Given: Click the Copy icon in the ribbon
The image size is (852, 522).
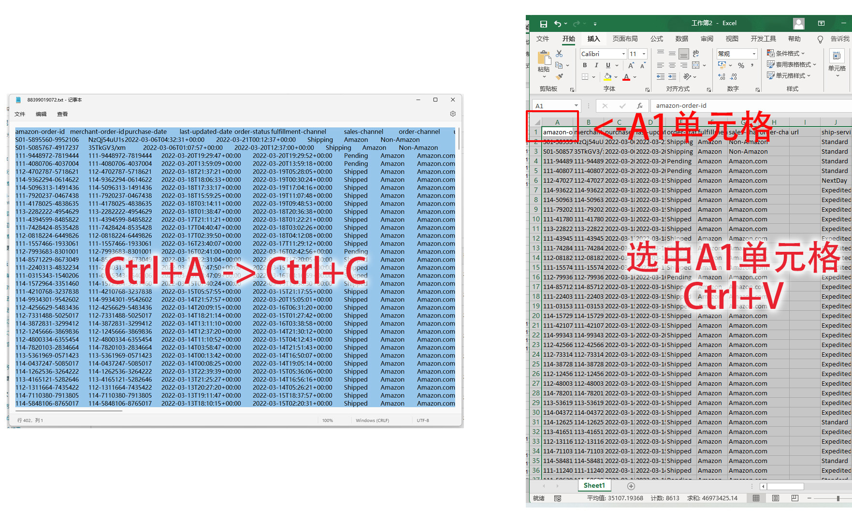Looking at the screenshot, I should click(559, 65).
